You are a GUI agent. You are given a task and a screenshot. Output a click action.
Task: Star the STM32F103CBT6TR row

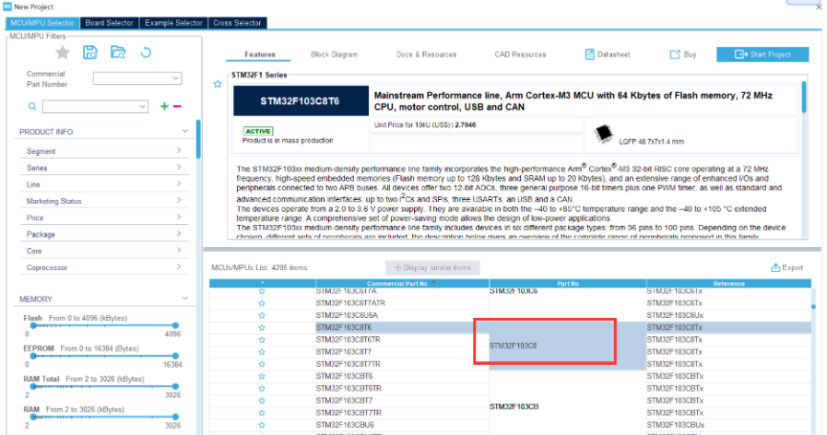click(262, 389)
